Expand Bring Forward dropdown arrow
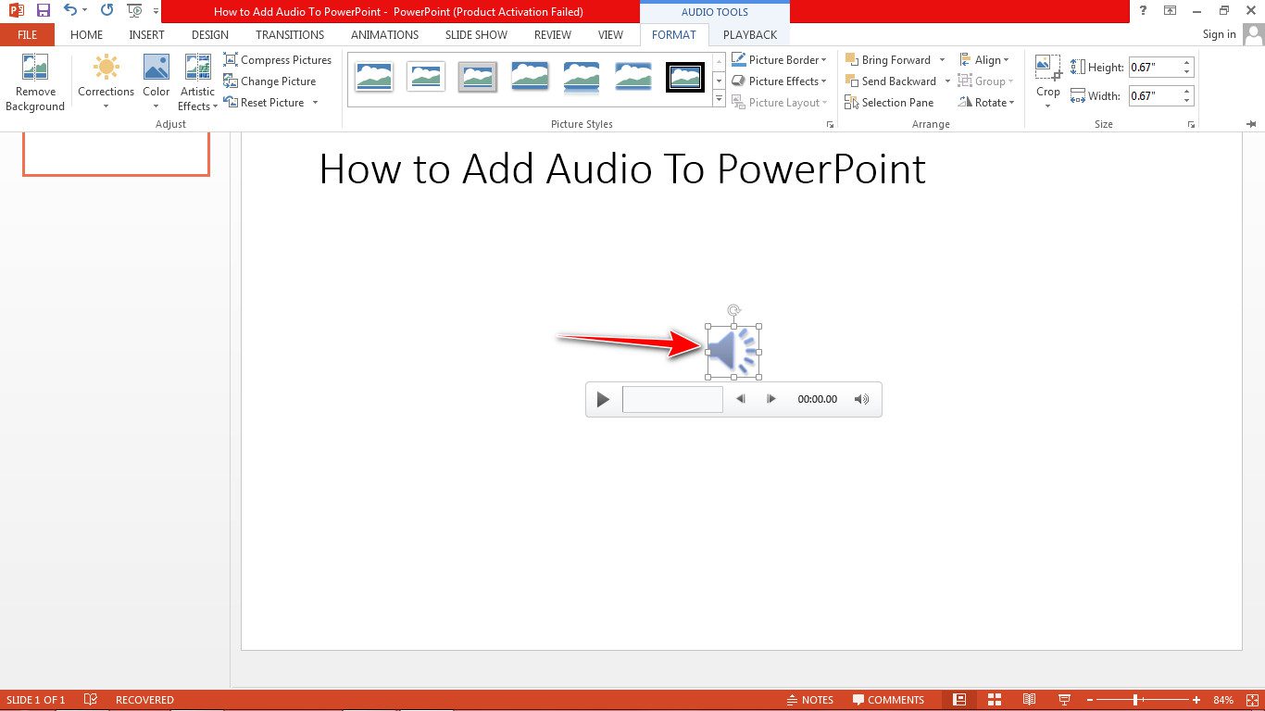The height and width of the screenshot is (711, 1265). tap(942, 60)
